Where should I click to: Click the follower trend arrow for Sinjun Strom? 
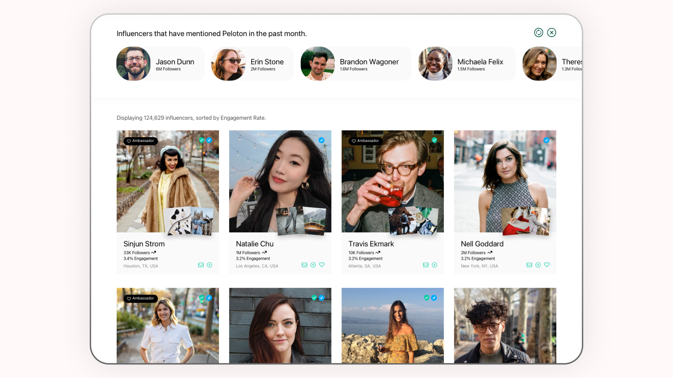point(154,252)
